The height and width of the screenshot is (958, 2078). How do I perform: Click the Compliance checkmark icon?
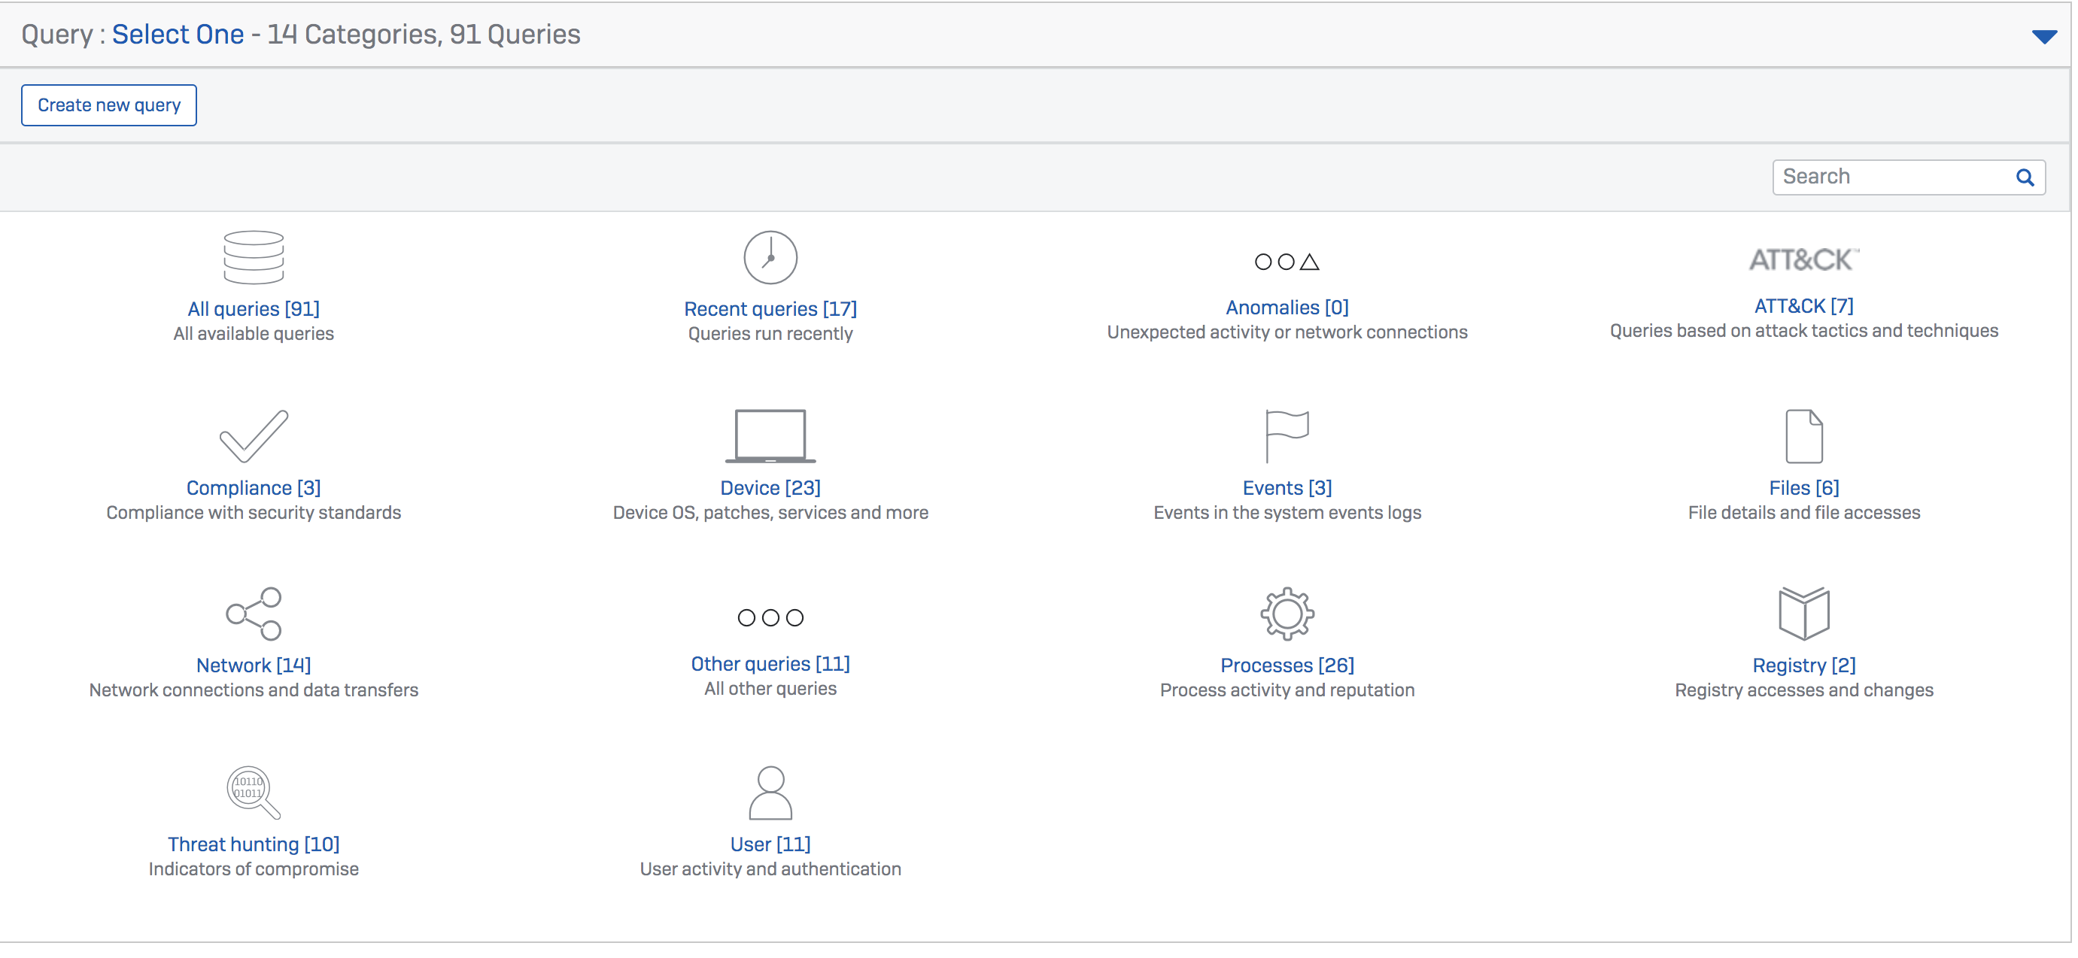pyautogui.click(x=254, y=435)
